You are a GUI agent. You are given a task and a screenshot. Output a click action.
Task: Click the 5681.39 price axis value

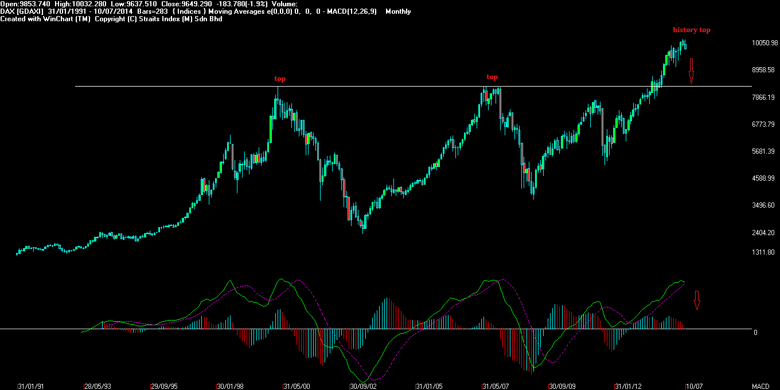tap(765, 151)
